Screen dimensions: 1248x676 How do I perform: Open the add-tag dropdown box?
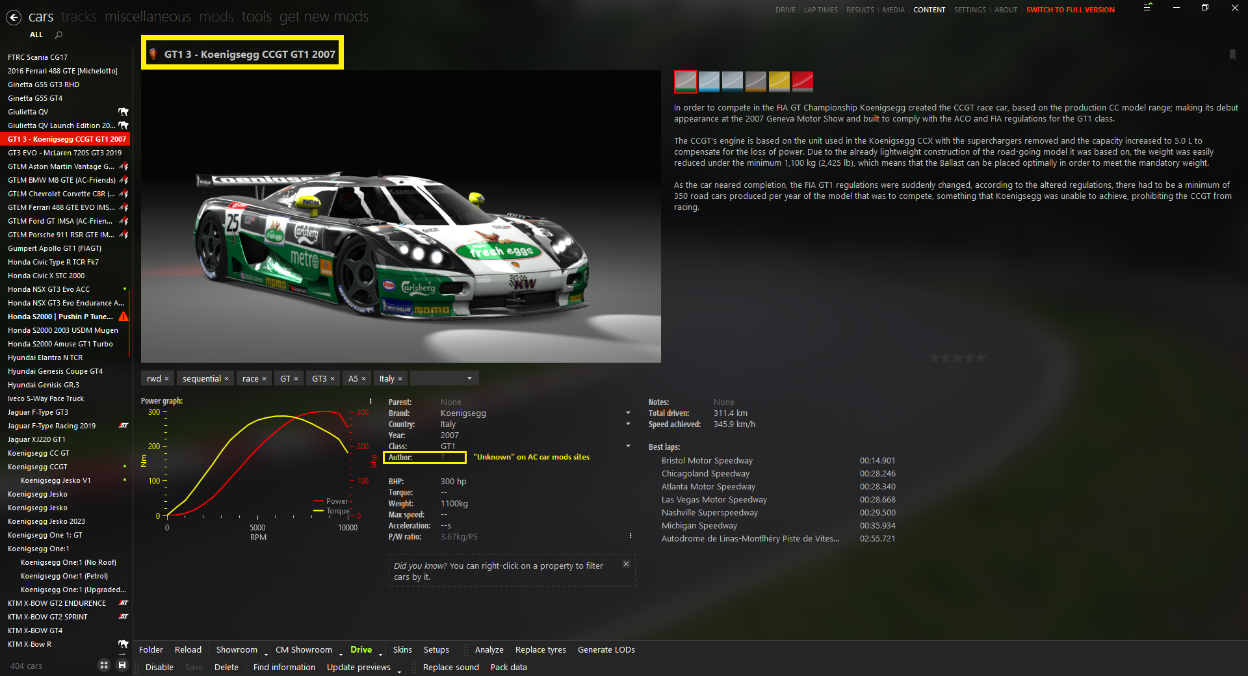click(445, 378)
